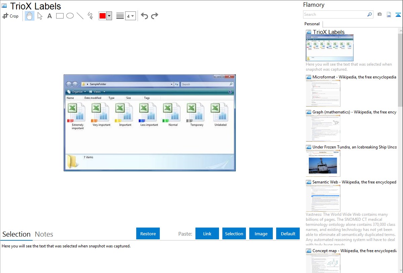Screen dimensions: 403x273
Task: Click the 'Very important' file icon in snapshot
Action: point(100,112)
